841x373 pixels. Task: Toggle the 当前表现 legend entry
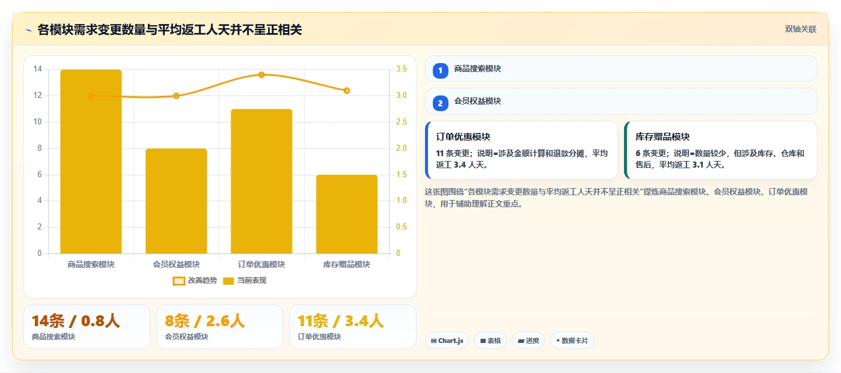point(244,281)
